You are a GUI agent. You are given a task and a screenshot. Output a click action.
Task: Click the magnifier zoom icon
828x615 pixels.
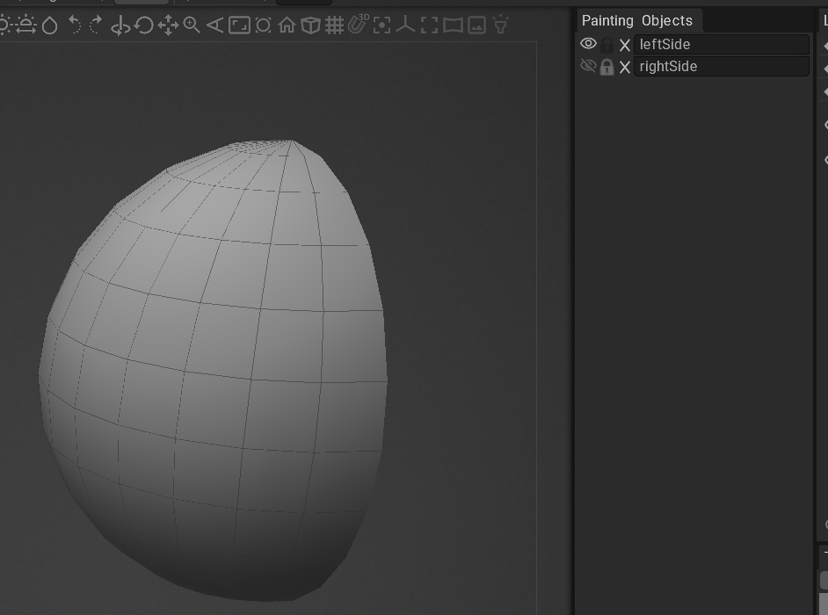click(192, 25)
